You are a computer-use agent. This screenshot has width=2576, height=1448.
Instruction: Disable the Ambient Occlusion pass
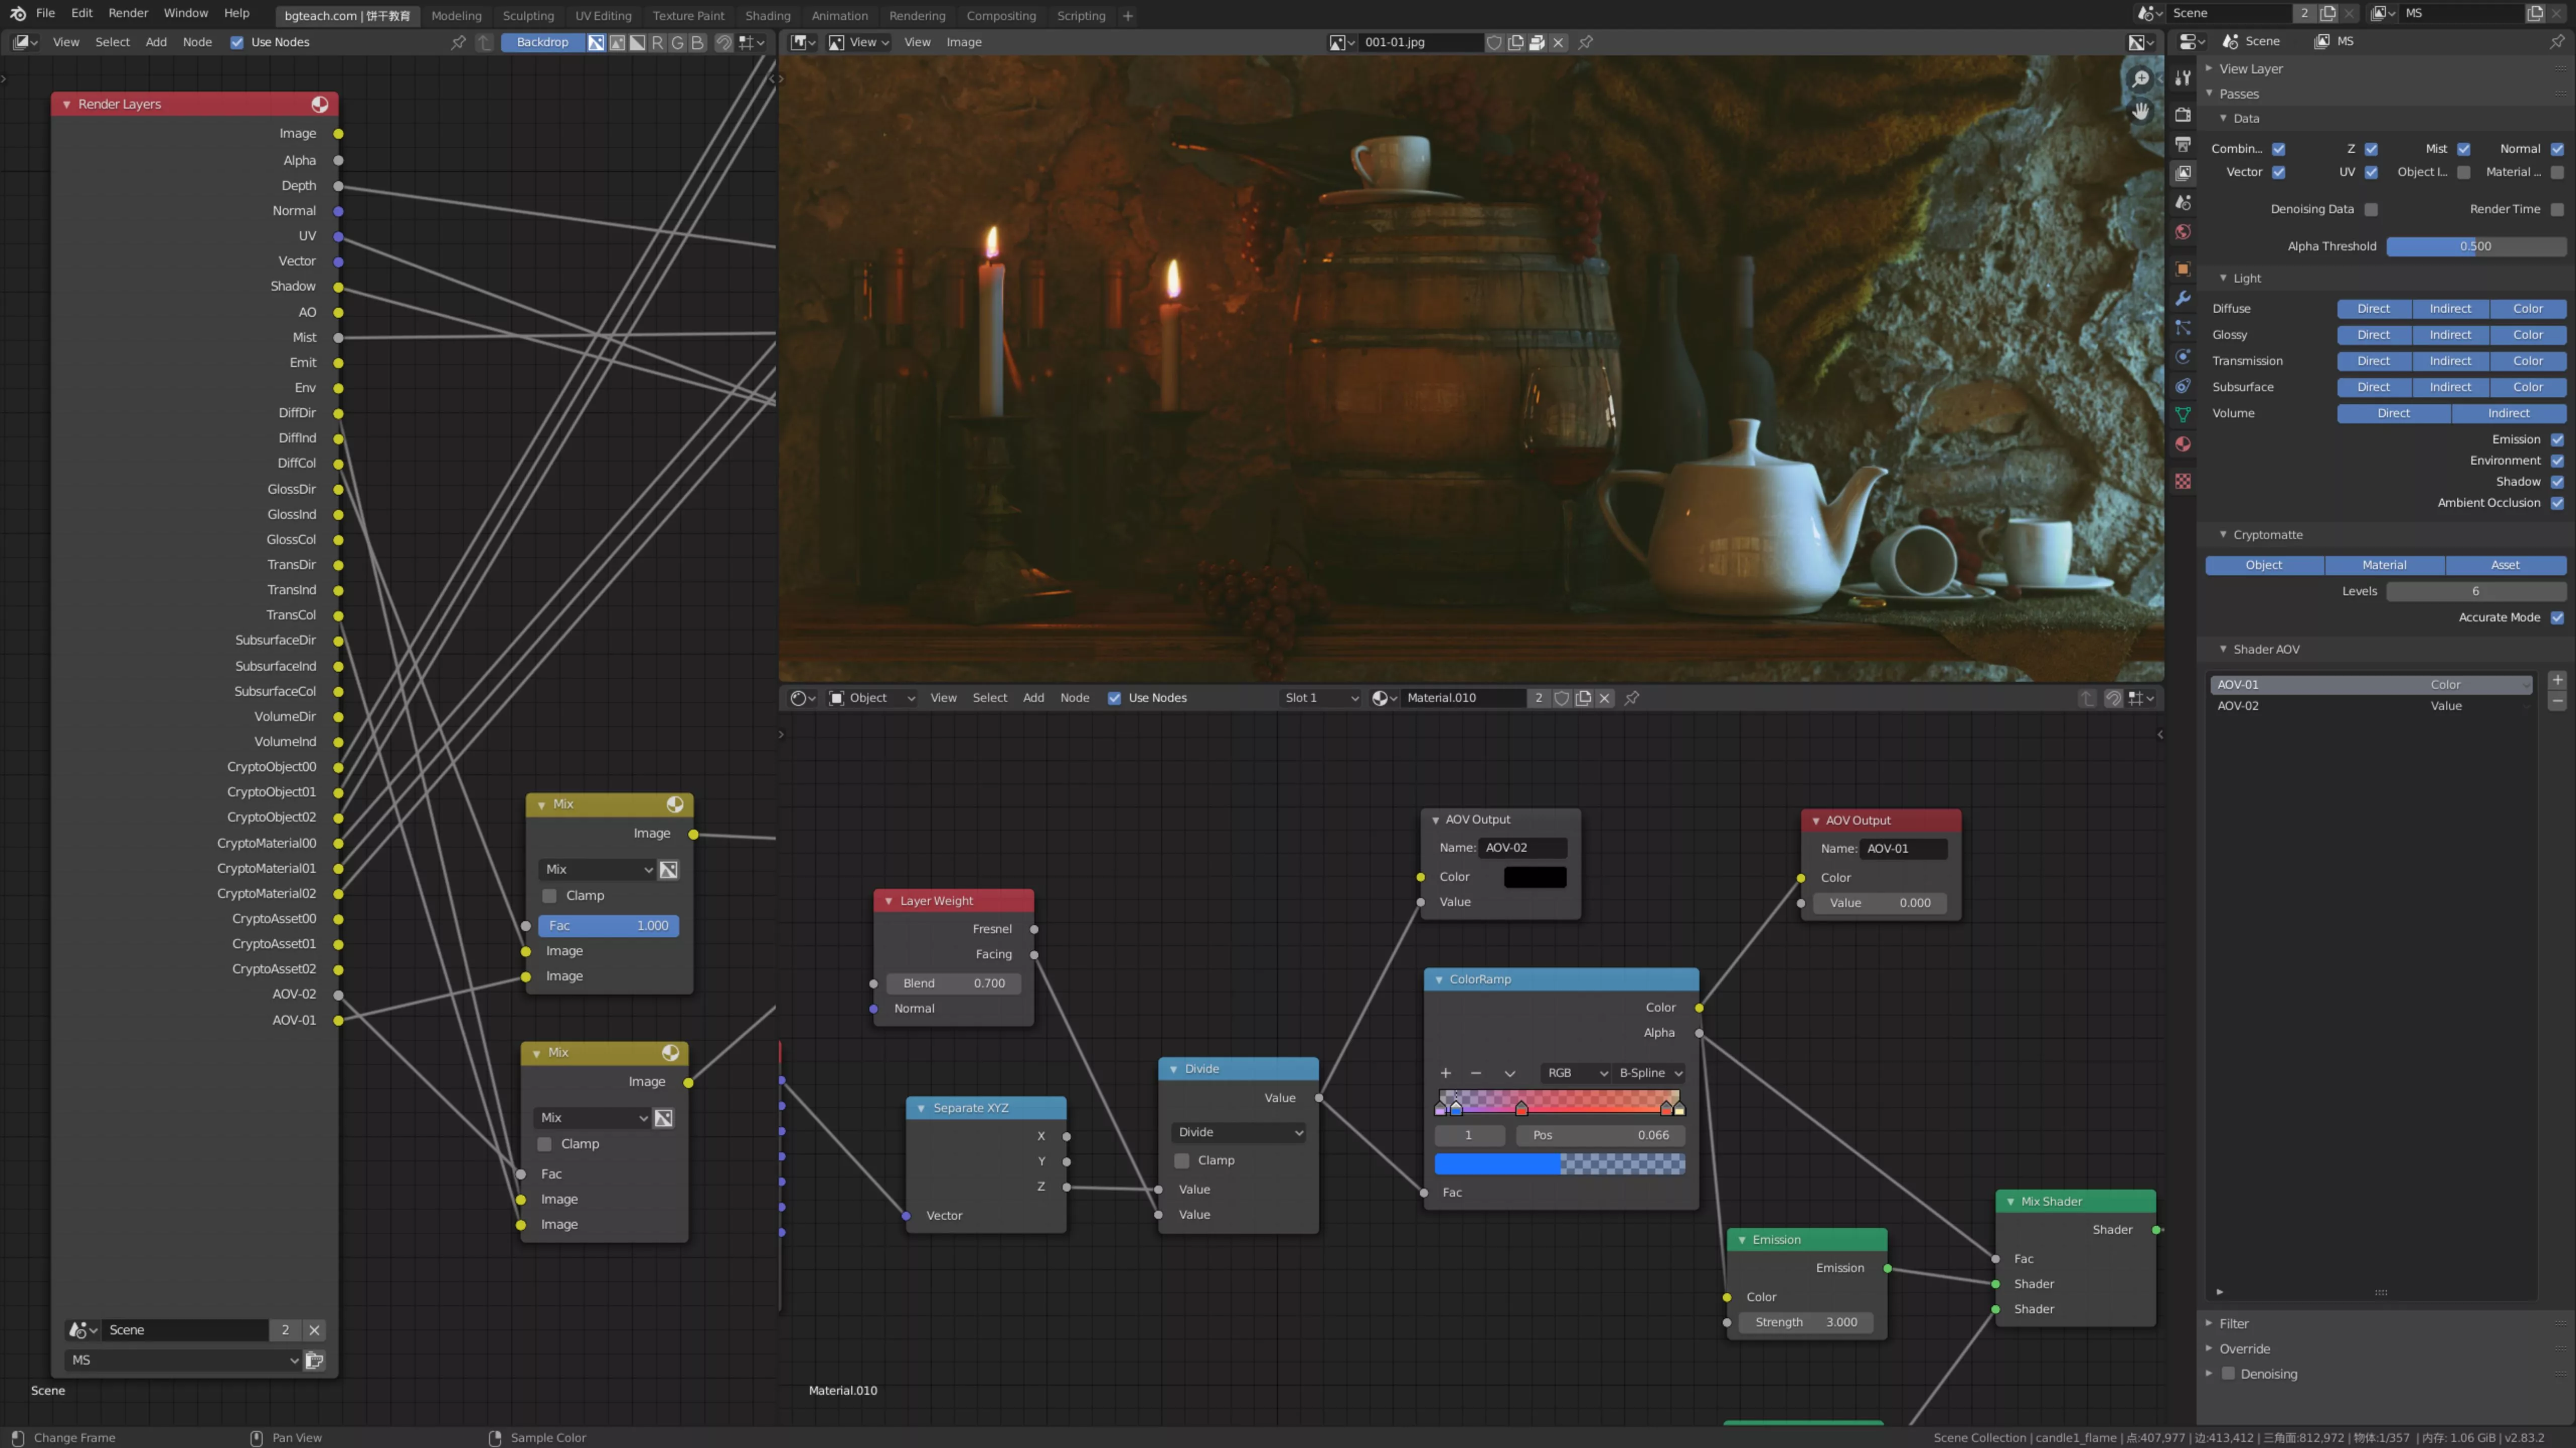pyautogui.click(x=2557, y=503)
